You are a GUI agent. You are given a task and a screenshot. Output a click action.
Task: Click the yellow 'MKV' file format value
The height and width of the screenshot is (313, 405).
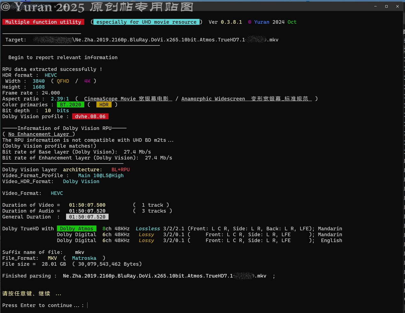click(x=52, y=258)
